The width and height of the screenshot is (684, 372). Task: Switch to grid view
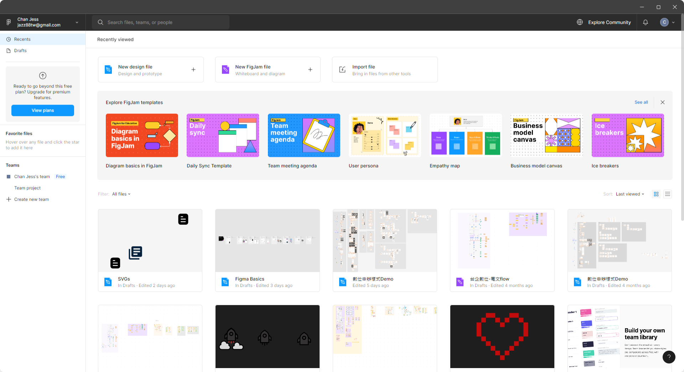[656, 194]
